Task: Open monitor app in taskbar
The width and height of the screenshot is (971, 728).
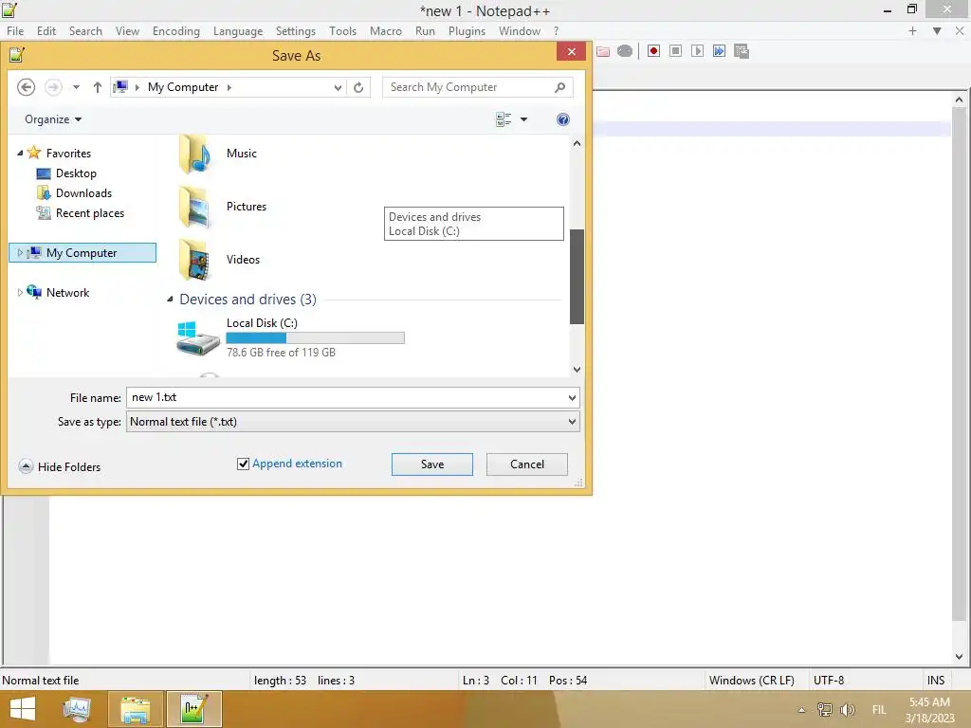Action: (78, 709)
